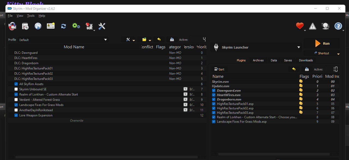Click the Install Mod archive icon

coord(12,26)
